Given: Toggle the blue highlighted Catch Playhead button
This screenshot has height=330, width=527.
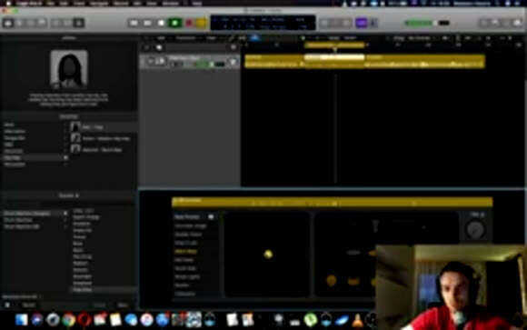Looking at the screenshot, I should tap(255, 38).
